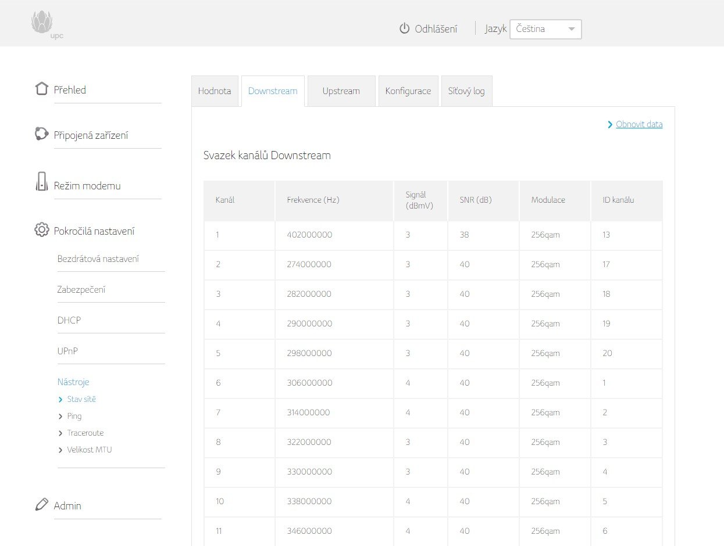Open the Zabezpečení settings
The image size is (724, 546).
(x=81, y=290)
